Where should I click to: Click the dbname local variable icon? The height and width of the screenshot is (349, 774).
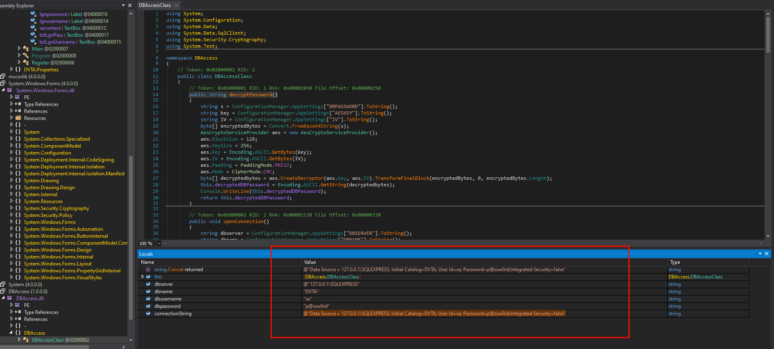click(148, 292)
